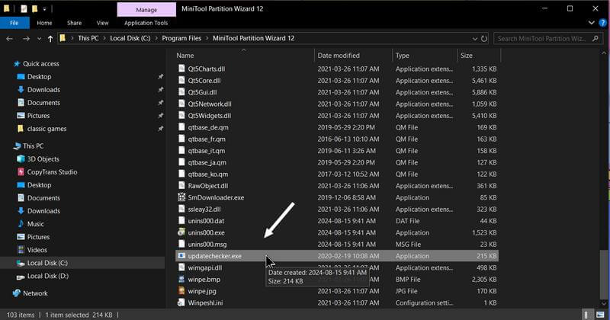Switch to the View ribbon tab
610x320 pixels.
102,23
